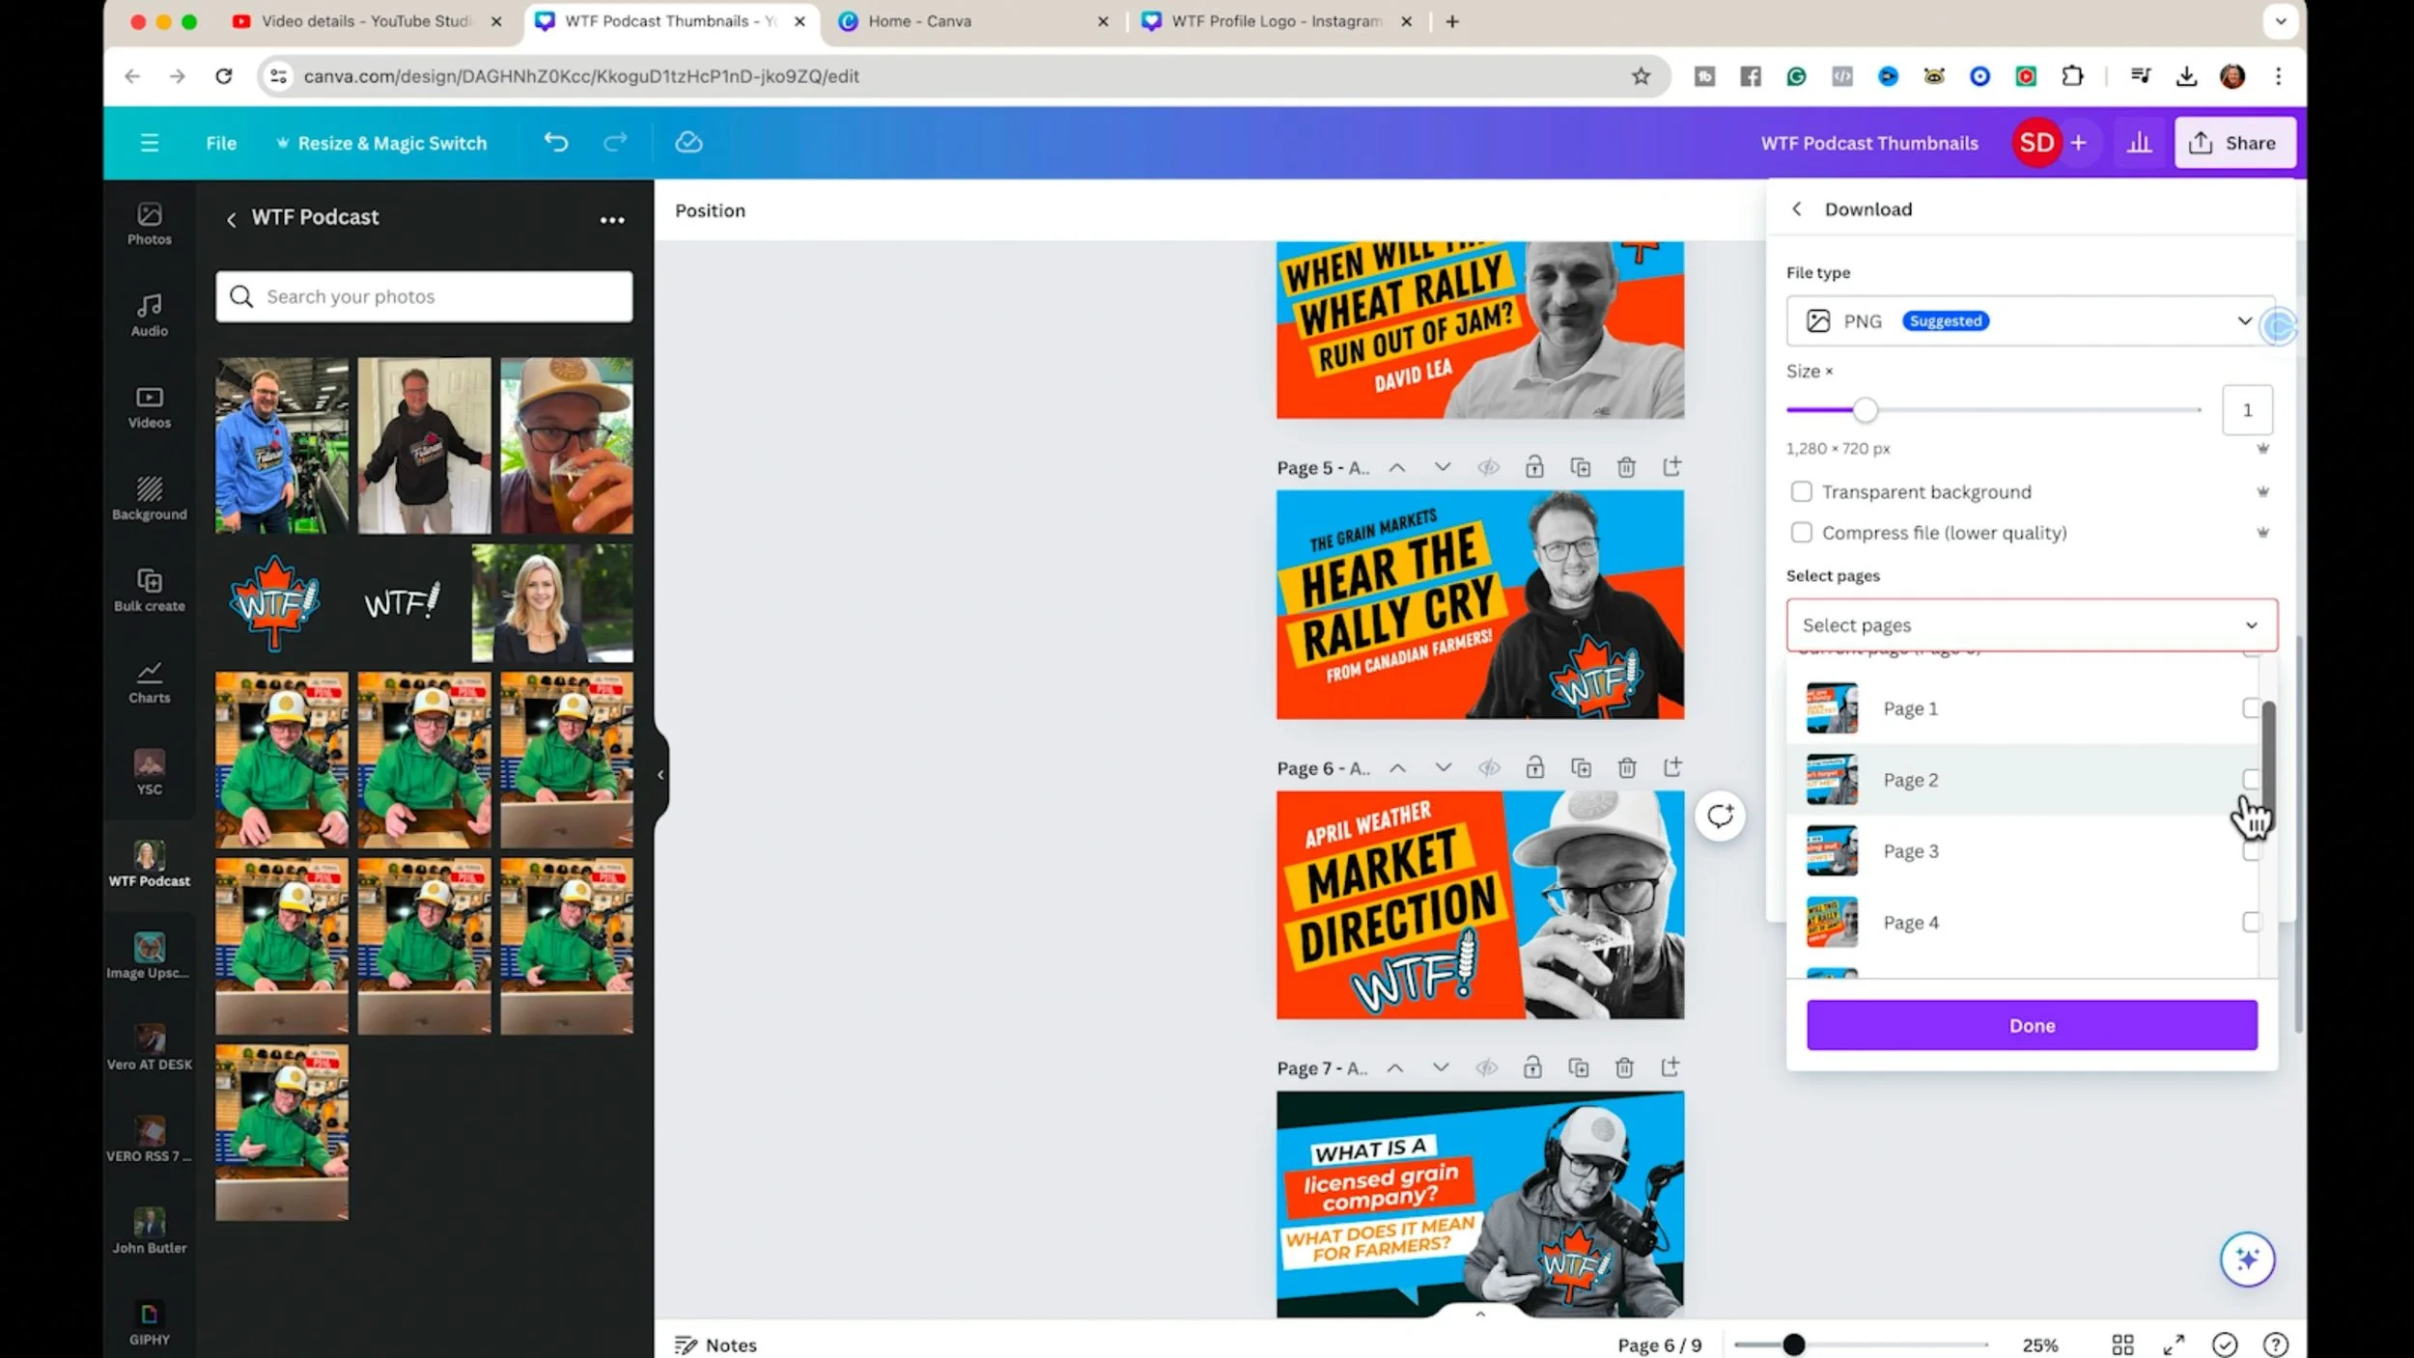Click the Size slider handle
Image resolution: width=2414 pixels, height=1358 pixels.
1866,410
